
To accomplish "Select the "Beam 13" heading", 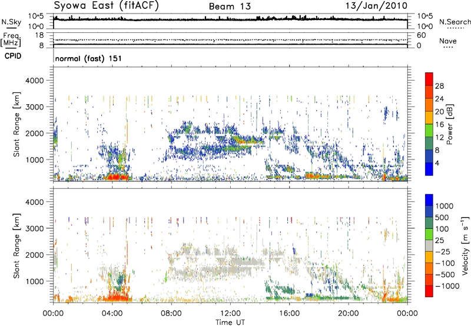I will click(230, 6).
